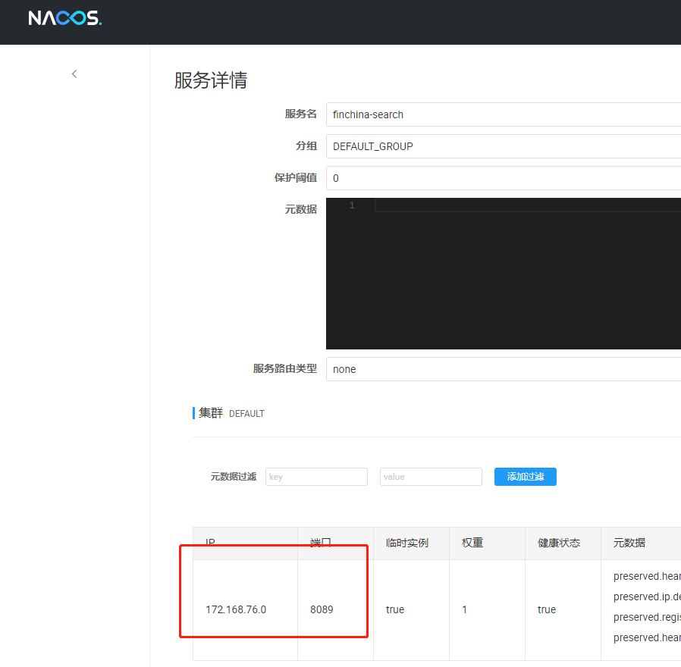Click inside the dark metadata code editor
Image resolution: width=681 pixels, height=667 pixels.
504,274
